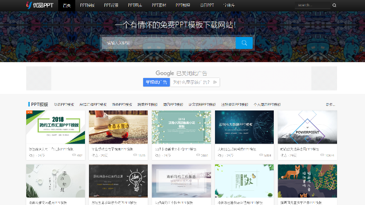This screenshot has height=205, width=365.
Task: Open the PPT素材 nav menu item
Action: [x=159, y=5]
